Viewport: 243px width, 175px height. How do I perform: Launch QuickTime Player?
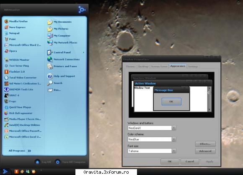tap(18, 107)
